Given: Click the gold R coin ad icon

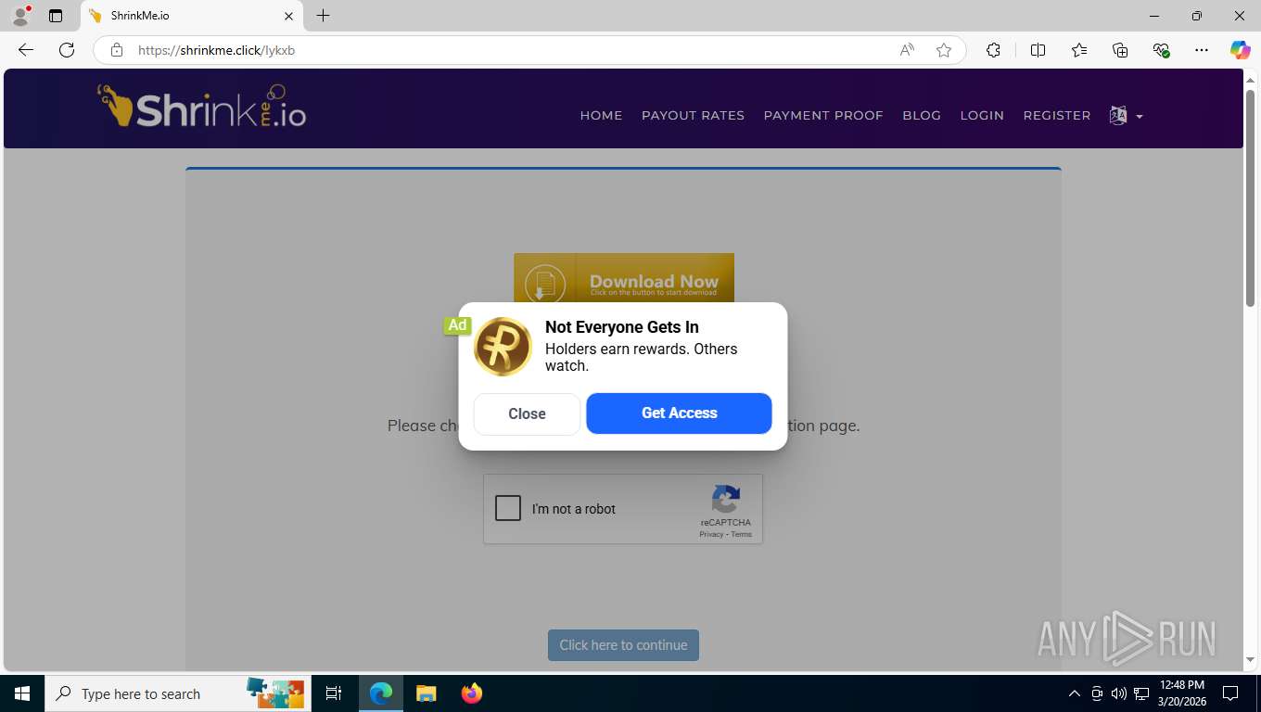Looking at the screenshot, I should click(x=503, y=347).
